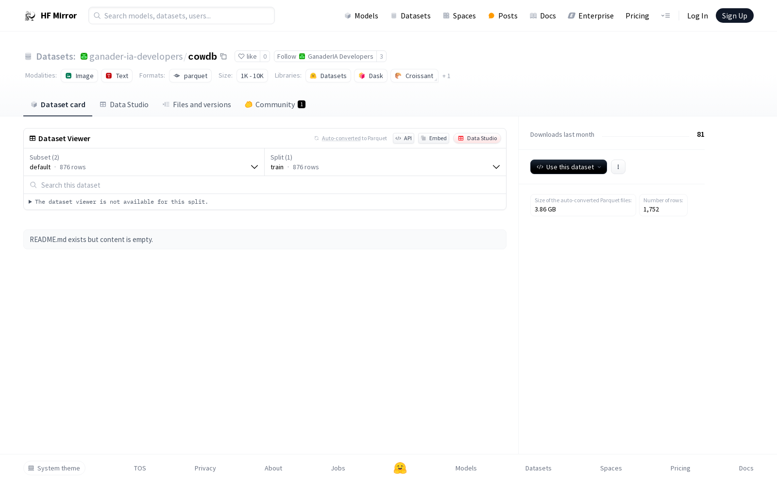Viewport: 777px width, 485px height.
Task: Open the Community tab
Action: 275,104
